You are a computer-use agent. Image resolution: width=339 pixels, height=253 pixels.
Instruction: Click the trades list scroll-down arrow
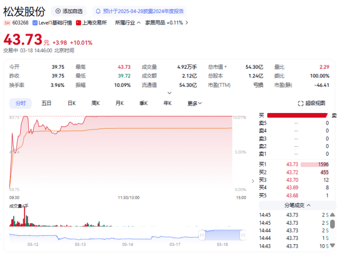(333, 245)
